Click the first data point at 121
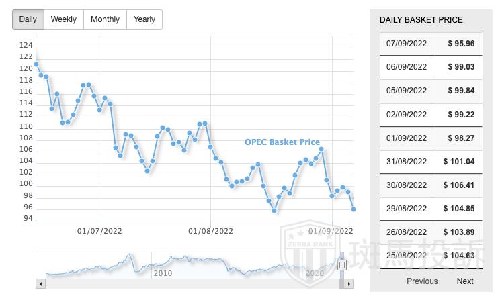This screenshot has width=498, height=296. click(x=36, y=64)
